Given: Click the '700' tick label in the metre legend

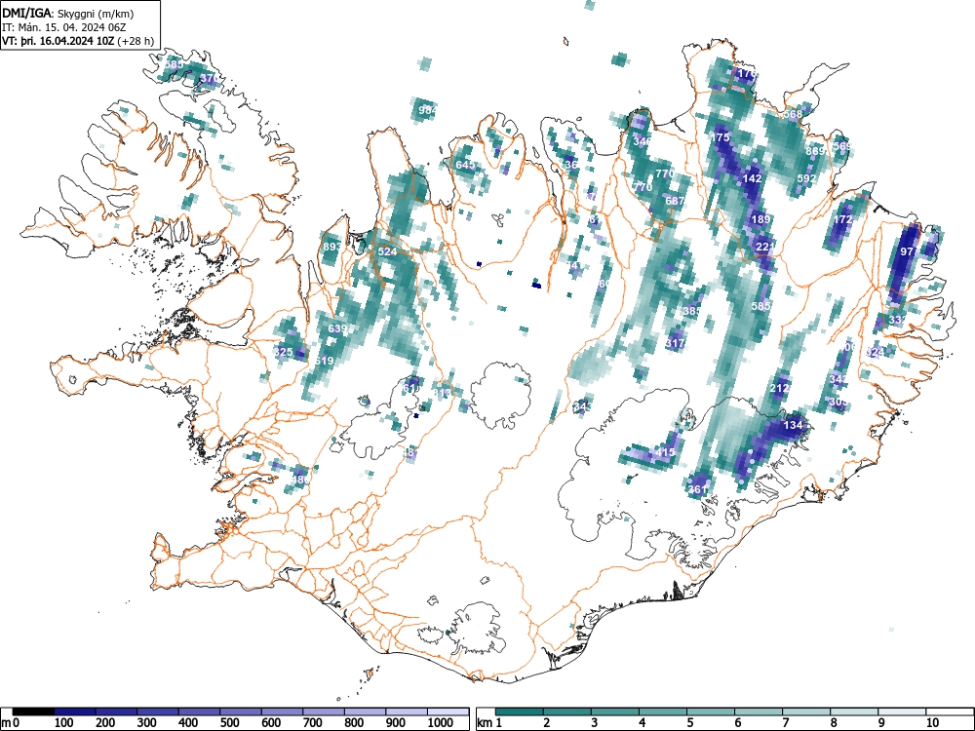Looking at the screenshot, I should tap(312, 722).
